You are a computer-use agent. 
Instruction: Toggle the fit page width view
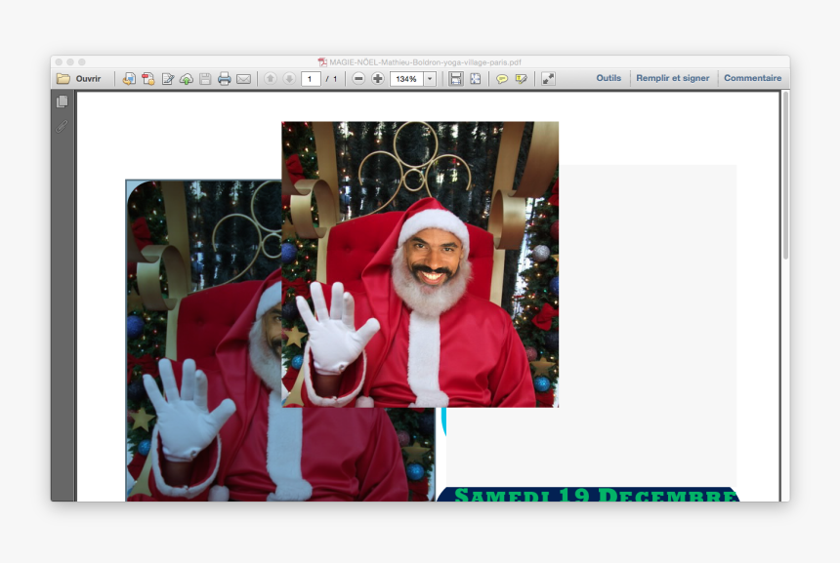pos(456,78)
